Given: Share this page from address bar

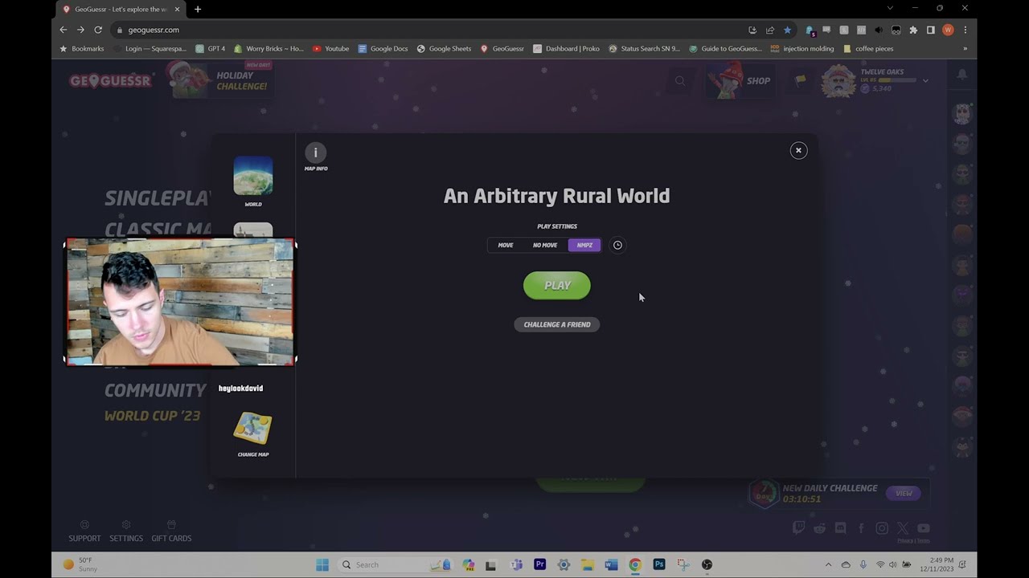Looking at the screenshot, I should (769, 30).
